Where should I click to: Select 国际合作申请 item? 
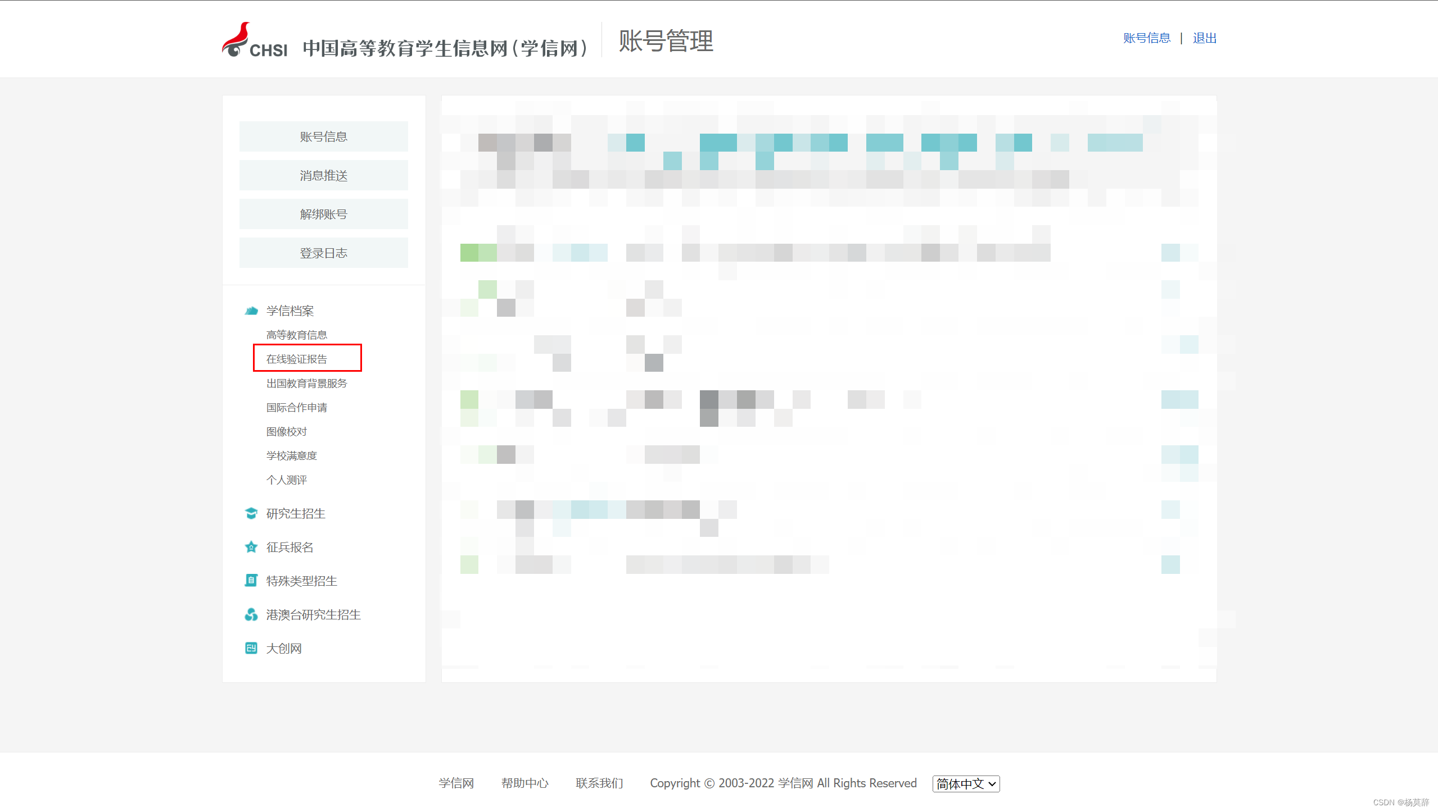pyautogui.click(x=297, y=407)
